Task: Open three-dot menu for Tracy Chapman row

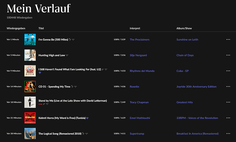Action: click(228, 102)
